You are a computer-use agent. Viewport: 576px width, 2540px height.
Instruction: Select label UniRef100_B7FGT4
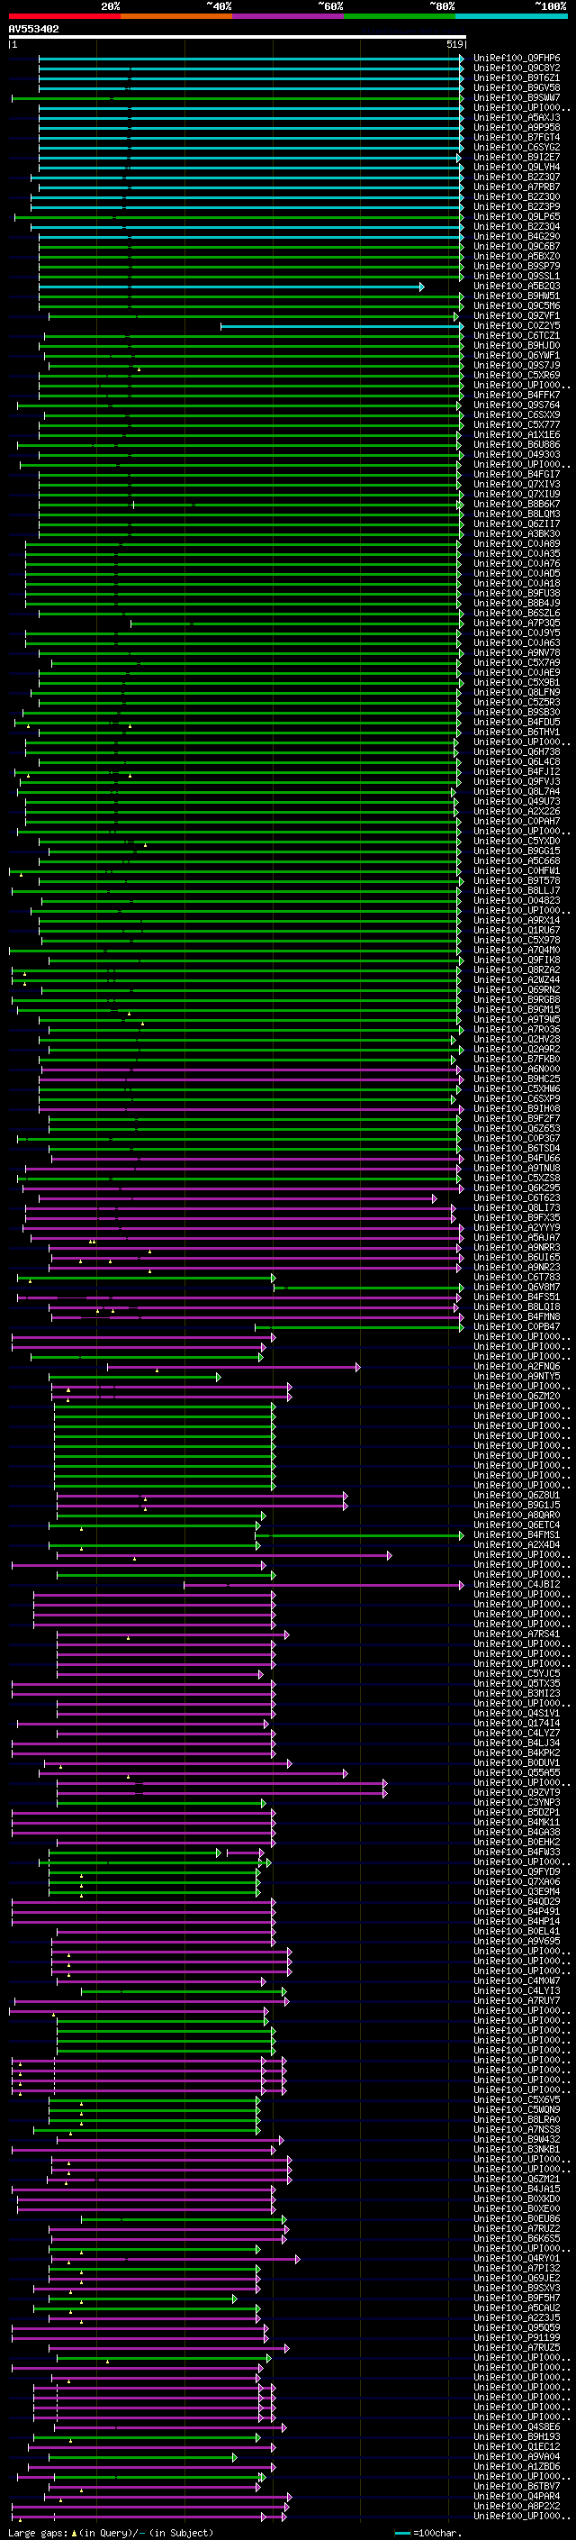pos(516,137)
